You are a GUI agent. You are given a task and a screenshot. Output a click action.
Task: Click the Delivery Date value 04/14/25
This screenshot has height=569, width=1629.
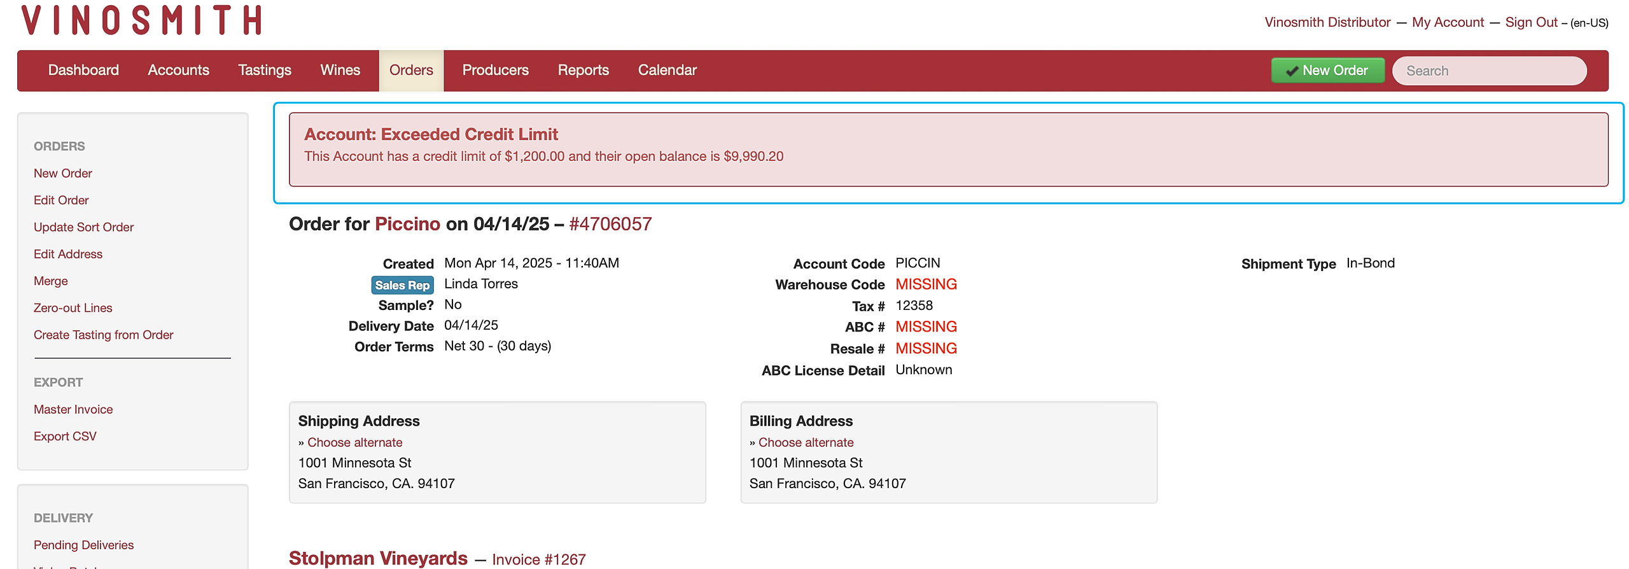pos(471,325)
